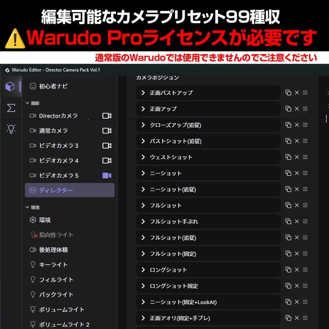Open the lightbulb sidebar tab
Screen dimensions: 329x329
click(x=11, y=129)
